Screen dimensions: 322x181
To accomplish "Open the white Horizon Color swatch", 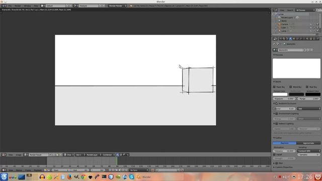I will tap(280, 95).
